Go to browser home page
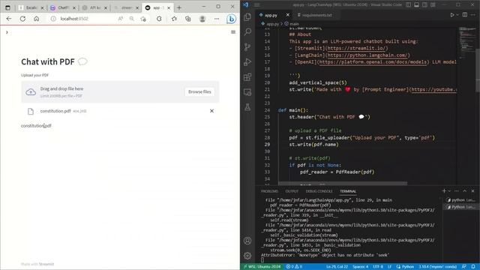480x270 pixels. pyautogui.click(x=37, y=19)
